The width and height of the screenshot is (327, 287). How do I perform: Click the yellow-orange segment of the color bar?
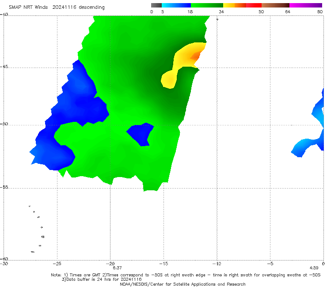pyautogui.click(x=235, y=5)
